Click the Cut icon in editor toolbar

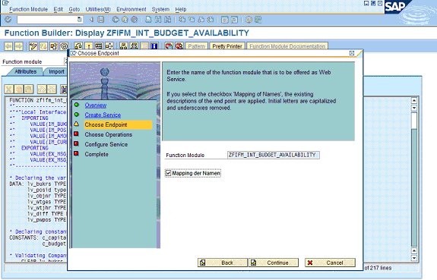click(x=9, y=89)
